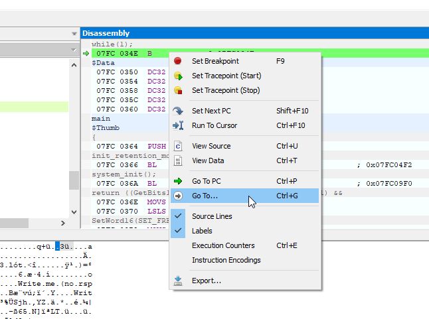Click highlighted byte in memory dump

click(57, 247)
